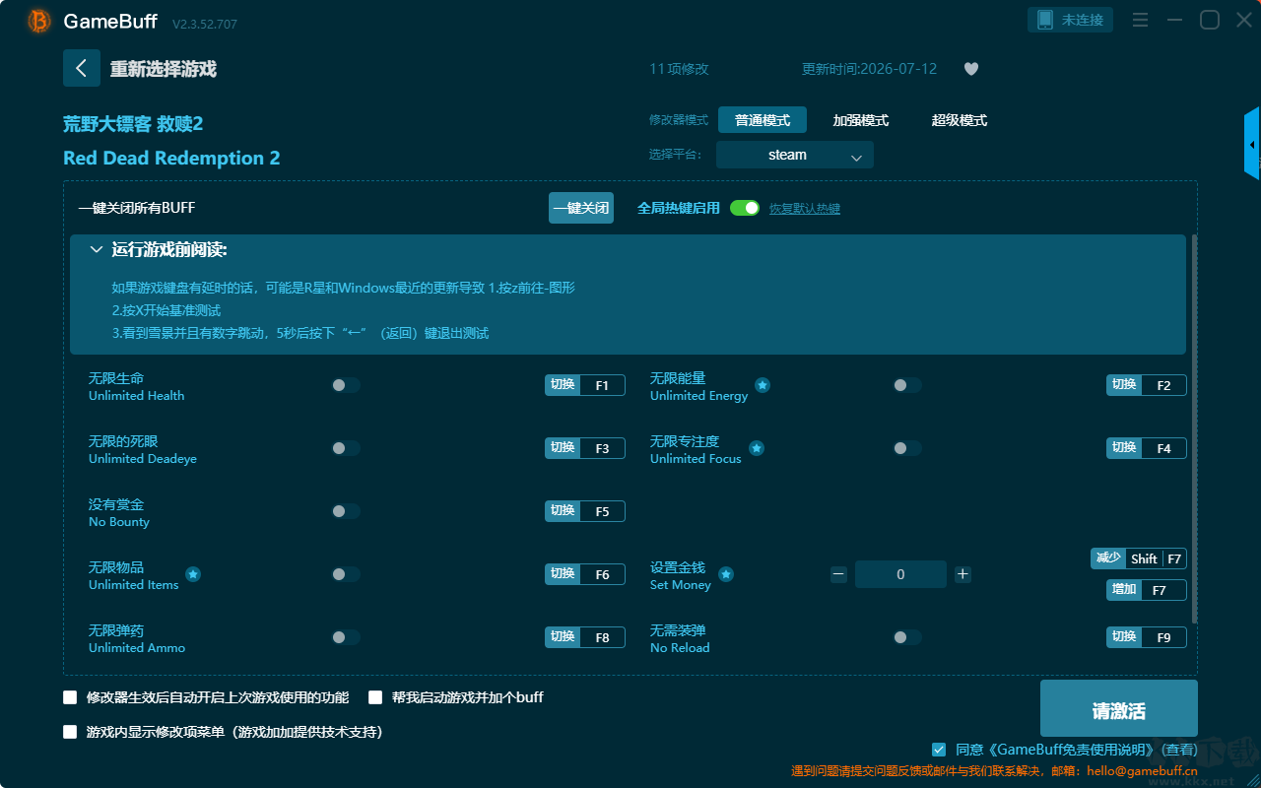Click the star badge next to Set Money
This screenshot has width=1261, height=788.
click(x=726, y=574)
